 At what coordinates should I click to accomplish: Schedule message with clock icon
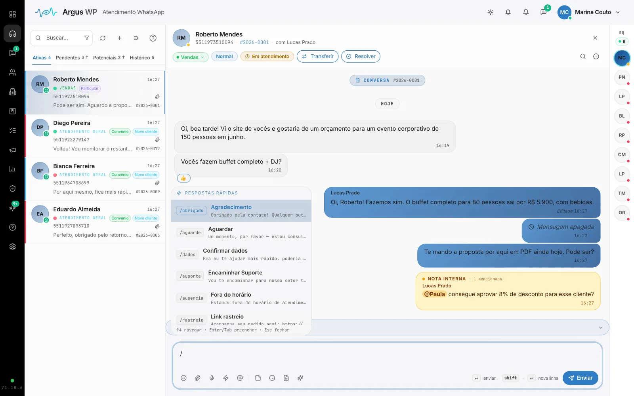click(272, 378)
